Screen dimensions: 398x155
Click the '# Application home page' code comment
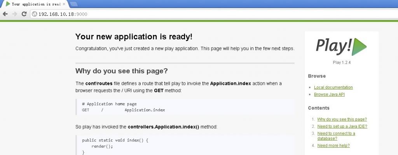point(109,104)
